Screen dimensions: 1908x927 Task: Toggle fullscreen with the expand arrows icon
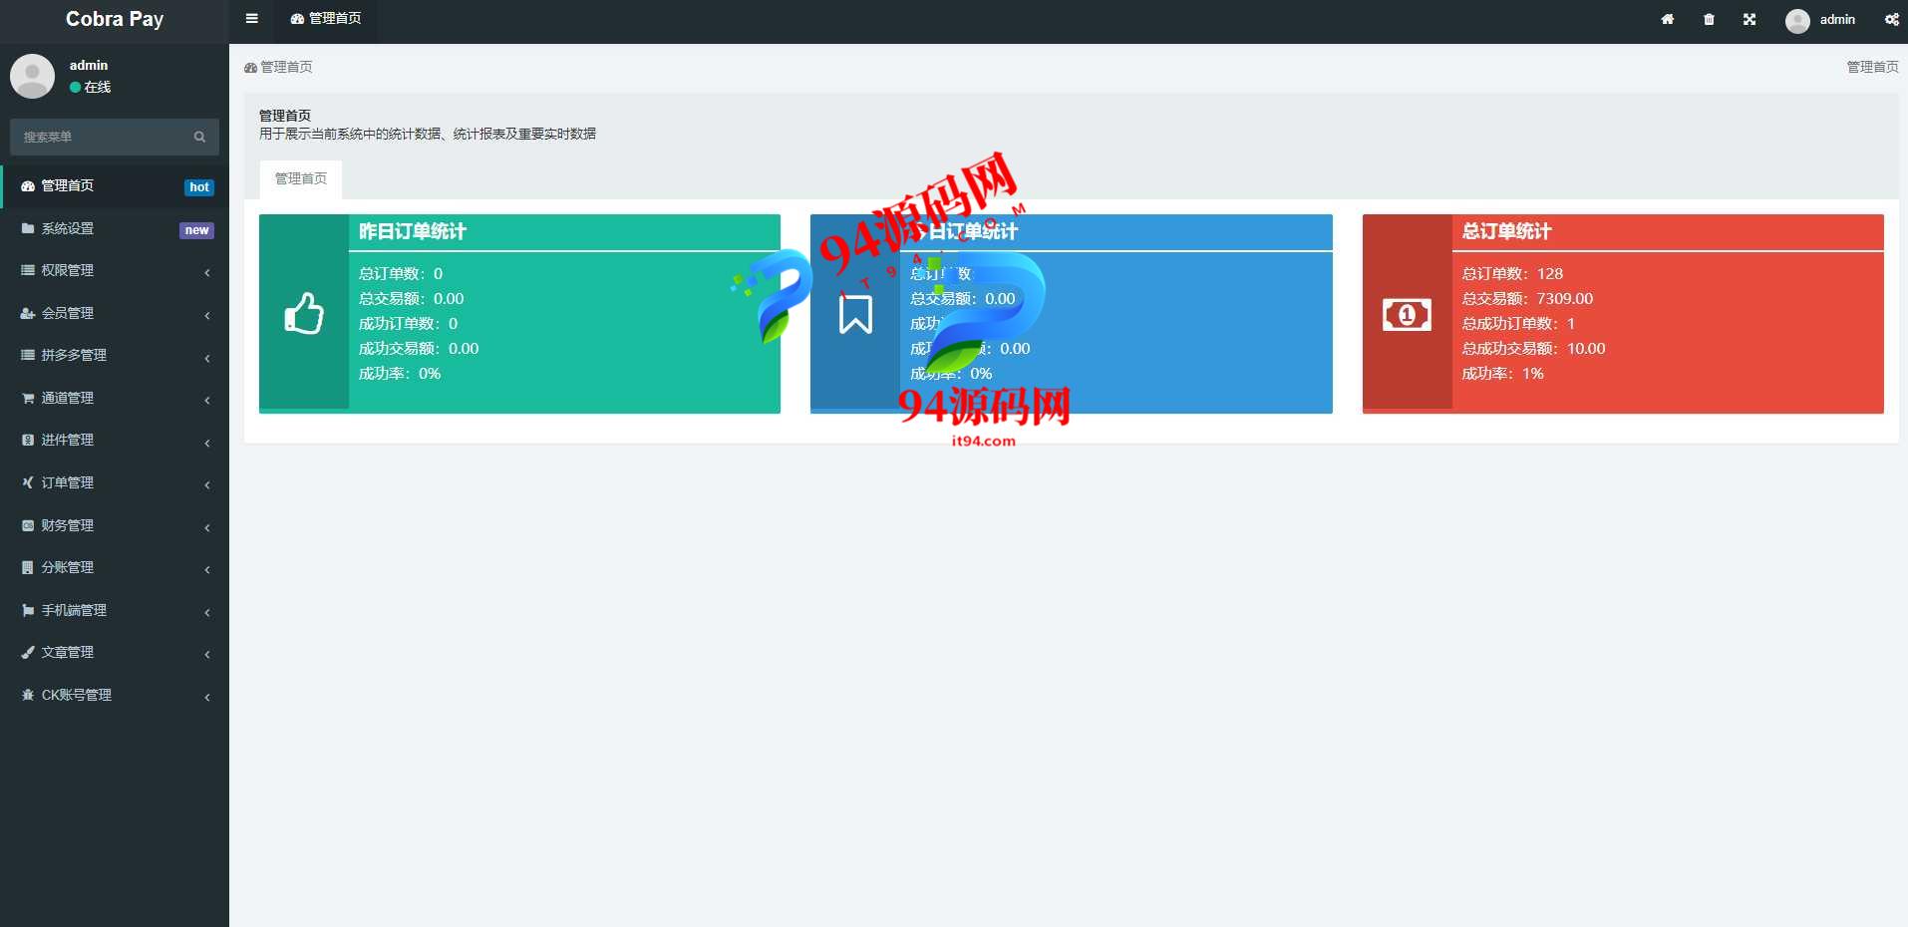tap(1749, 19)
